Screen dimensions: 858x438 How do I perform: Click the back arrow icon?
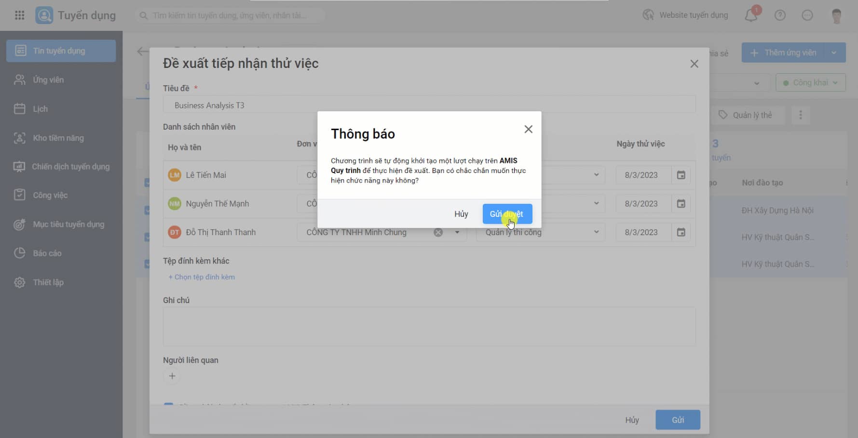pyautogui.click(x=142, y=51)
